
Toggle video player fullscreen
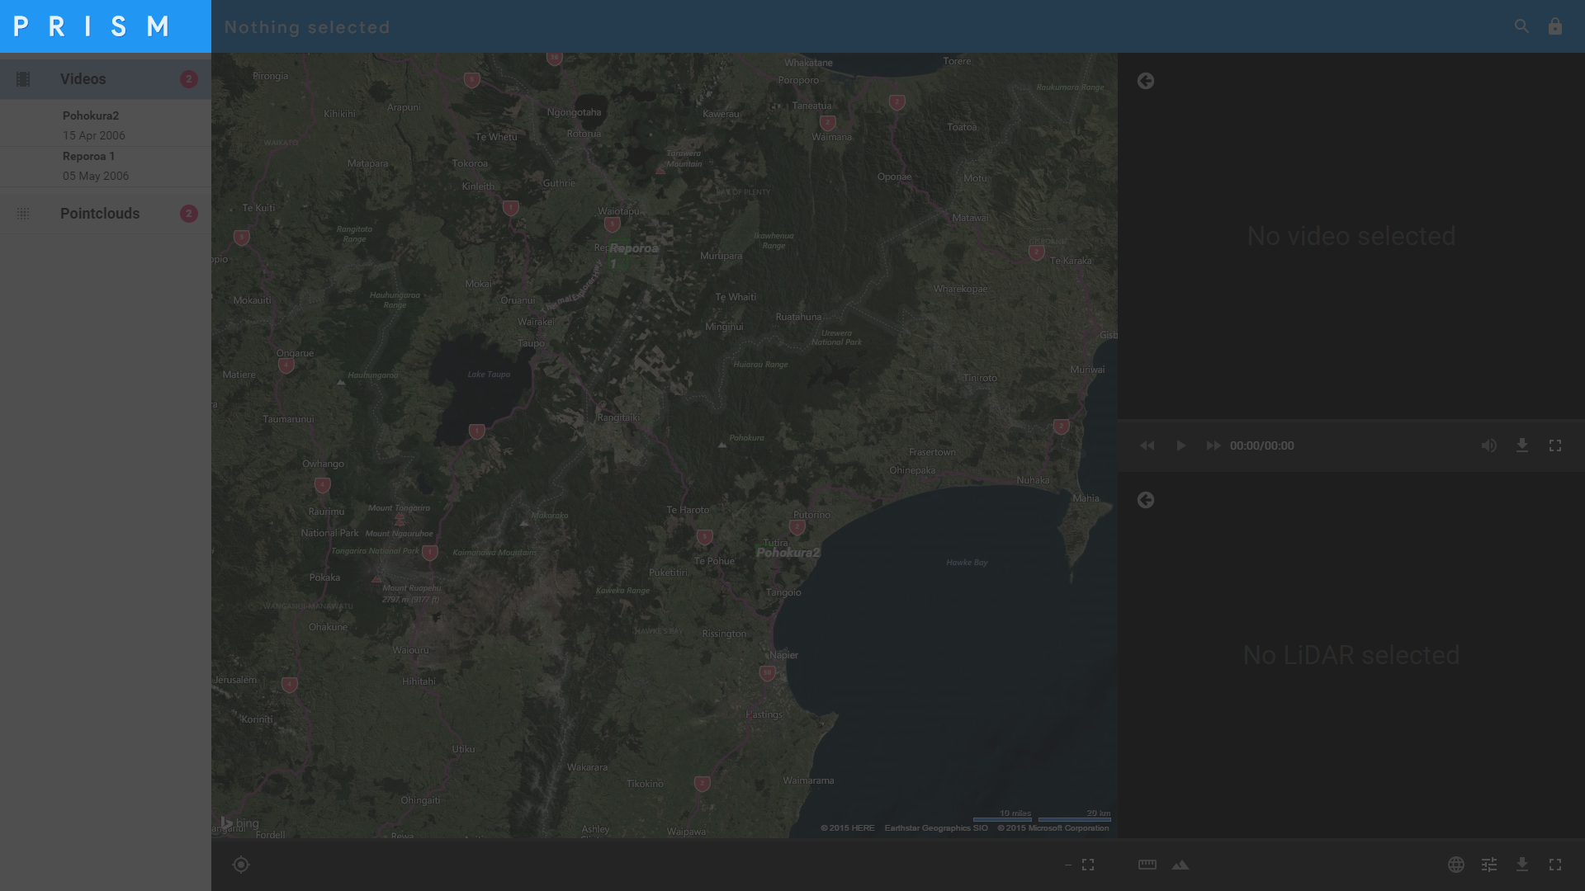[x=1555, y=445]
